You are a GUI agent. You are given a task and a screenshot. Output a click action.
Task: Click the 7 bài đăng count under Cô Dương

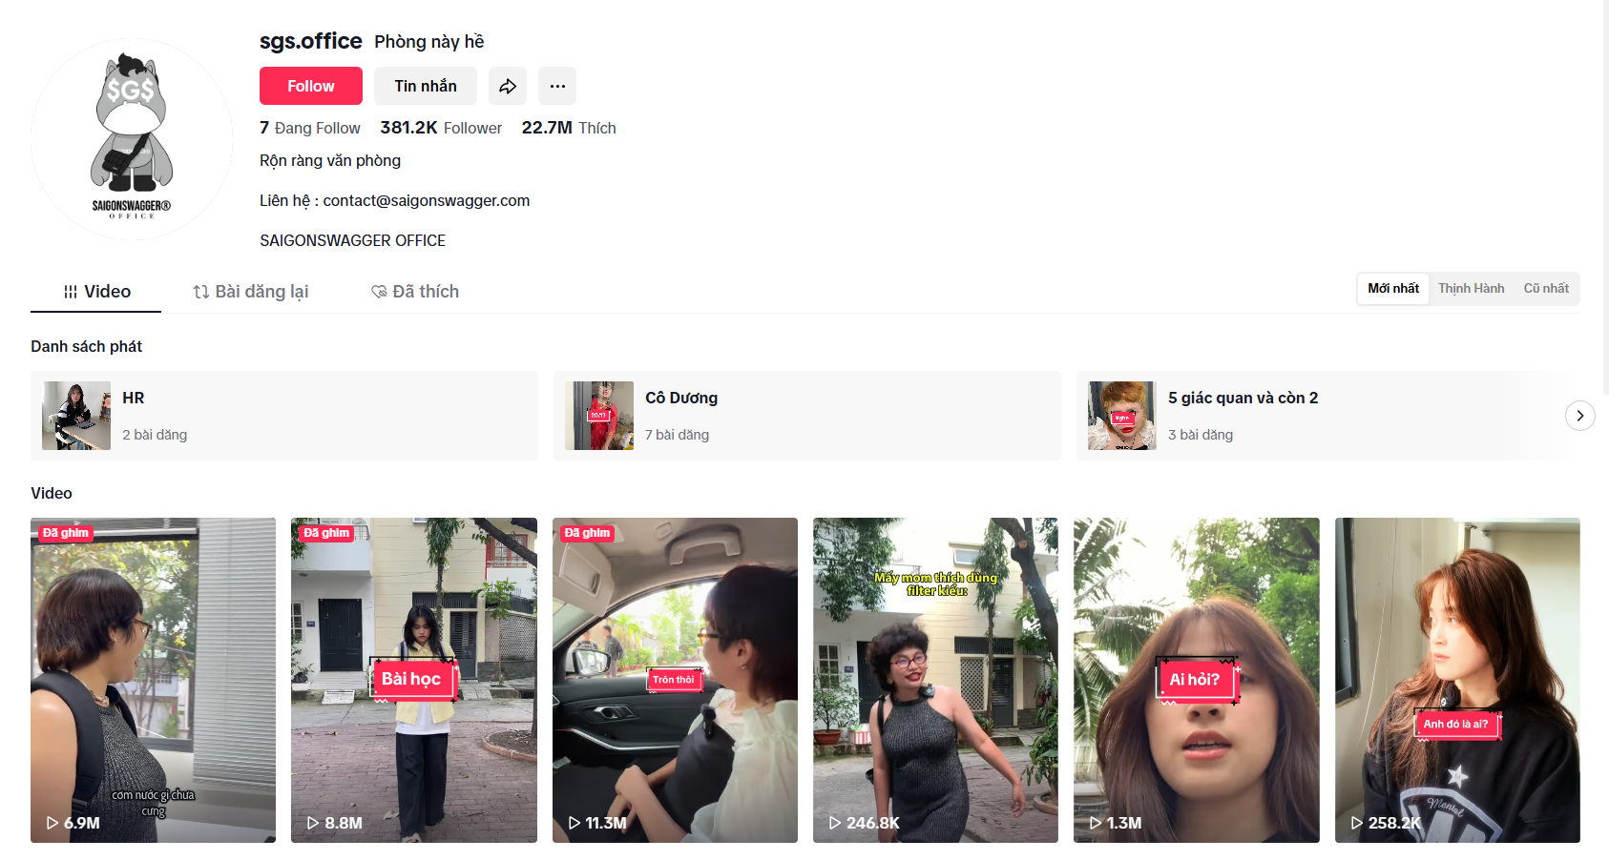(677, 435)
